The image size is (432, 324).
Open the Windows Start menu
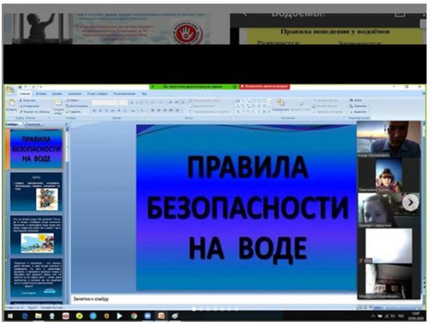[9, 316]
